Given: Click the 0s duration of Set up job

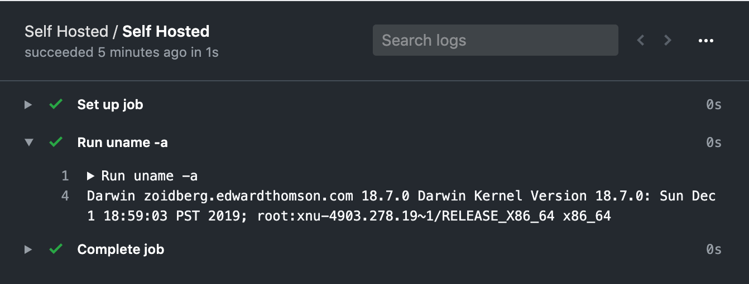Looking at the screenshot, I should click(714, 105).
